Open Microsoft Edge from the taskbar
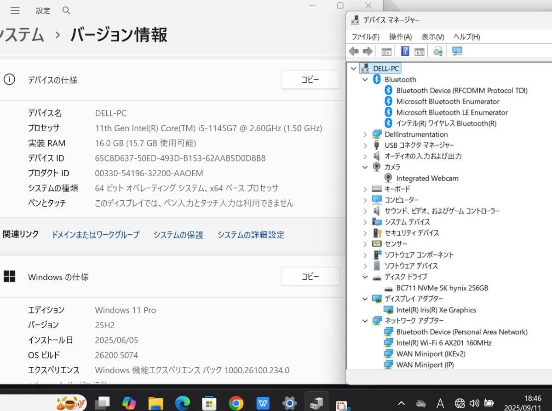 pyautogui.click(x=183, y=403)
